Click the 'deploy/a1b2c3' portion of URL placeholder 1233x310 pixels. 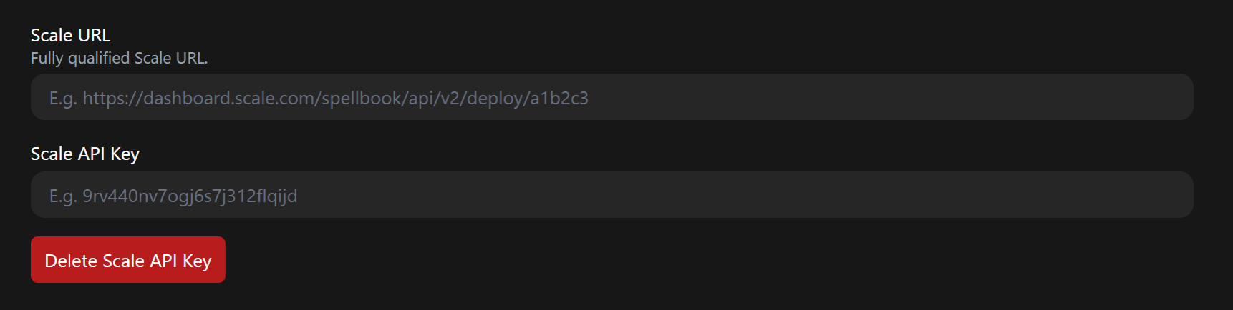528,98
